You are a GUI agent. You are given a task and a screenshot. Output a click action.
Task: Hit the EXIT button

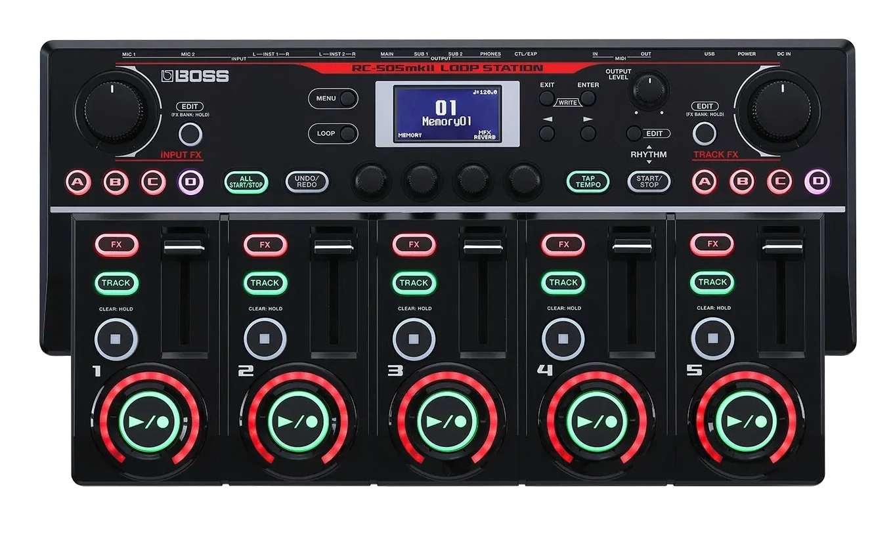pyautogui.click(x=547, y=98)
